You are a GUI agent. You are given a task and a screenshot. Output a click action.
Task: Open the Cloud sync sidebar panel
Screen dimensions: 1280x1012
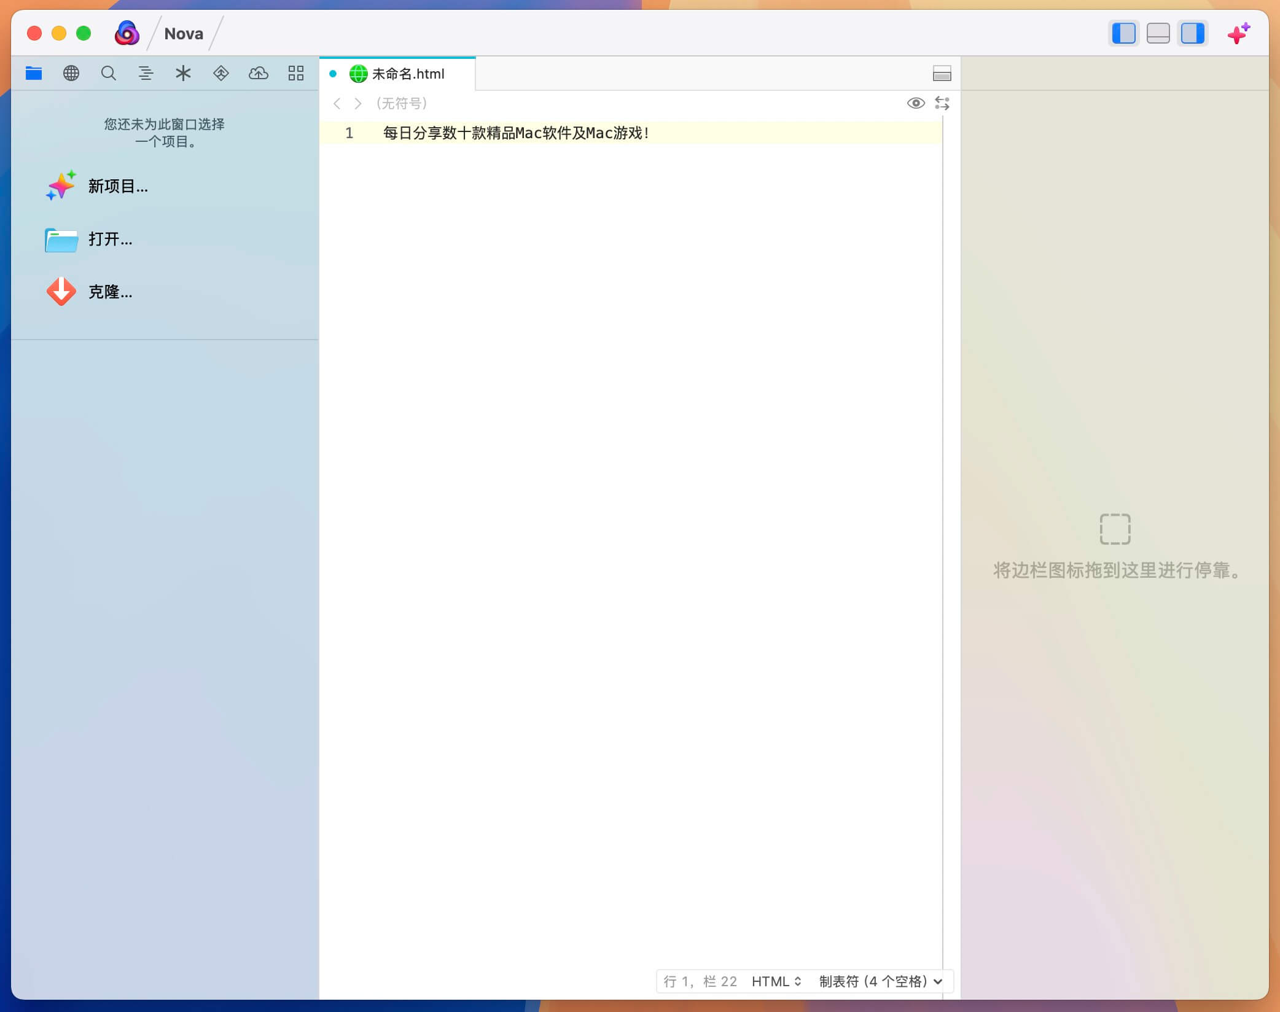(259, 73)
